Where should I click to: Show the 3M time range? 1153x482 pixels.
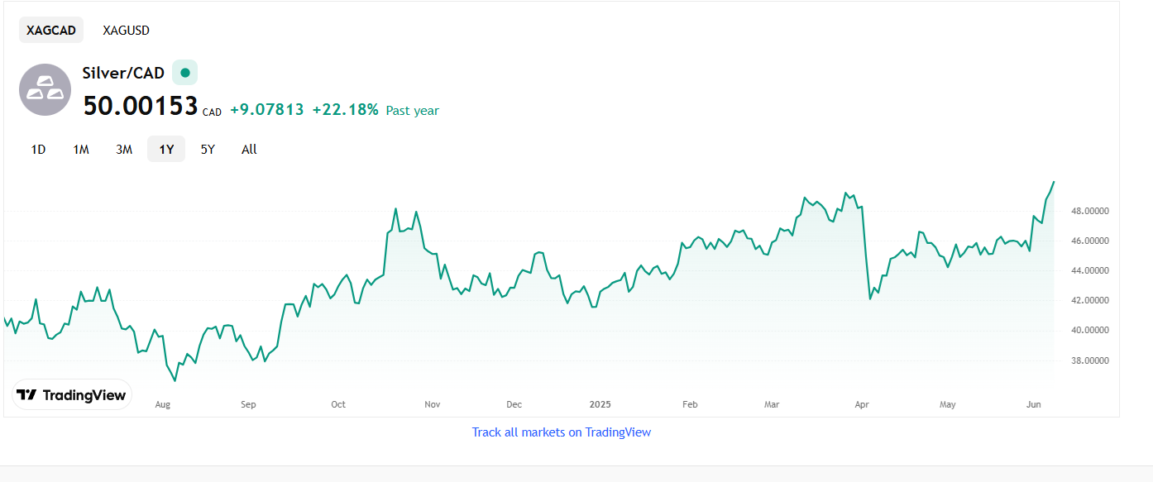[124, 150]
